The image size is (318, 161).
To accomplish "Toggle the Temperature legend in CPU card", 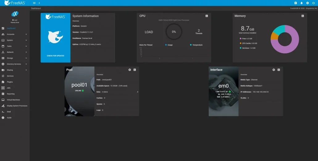I will (196, 45).
